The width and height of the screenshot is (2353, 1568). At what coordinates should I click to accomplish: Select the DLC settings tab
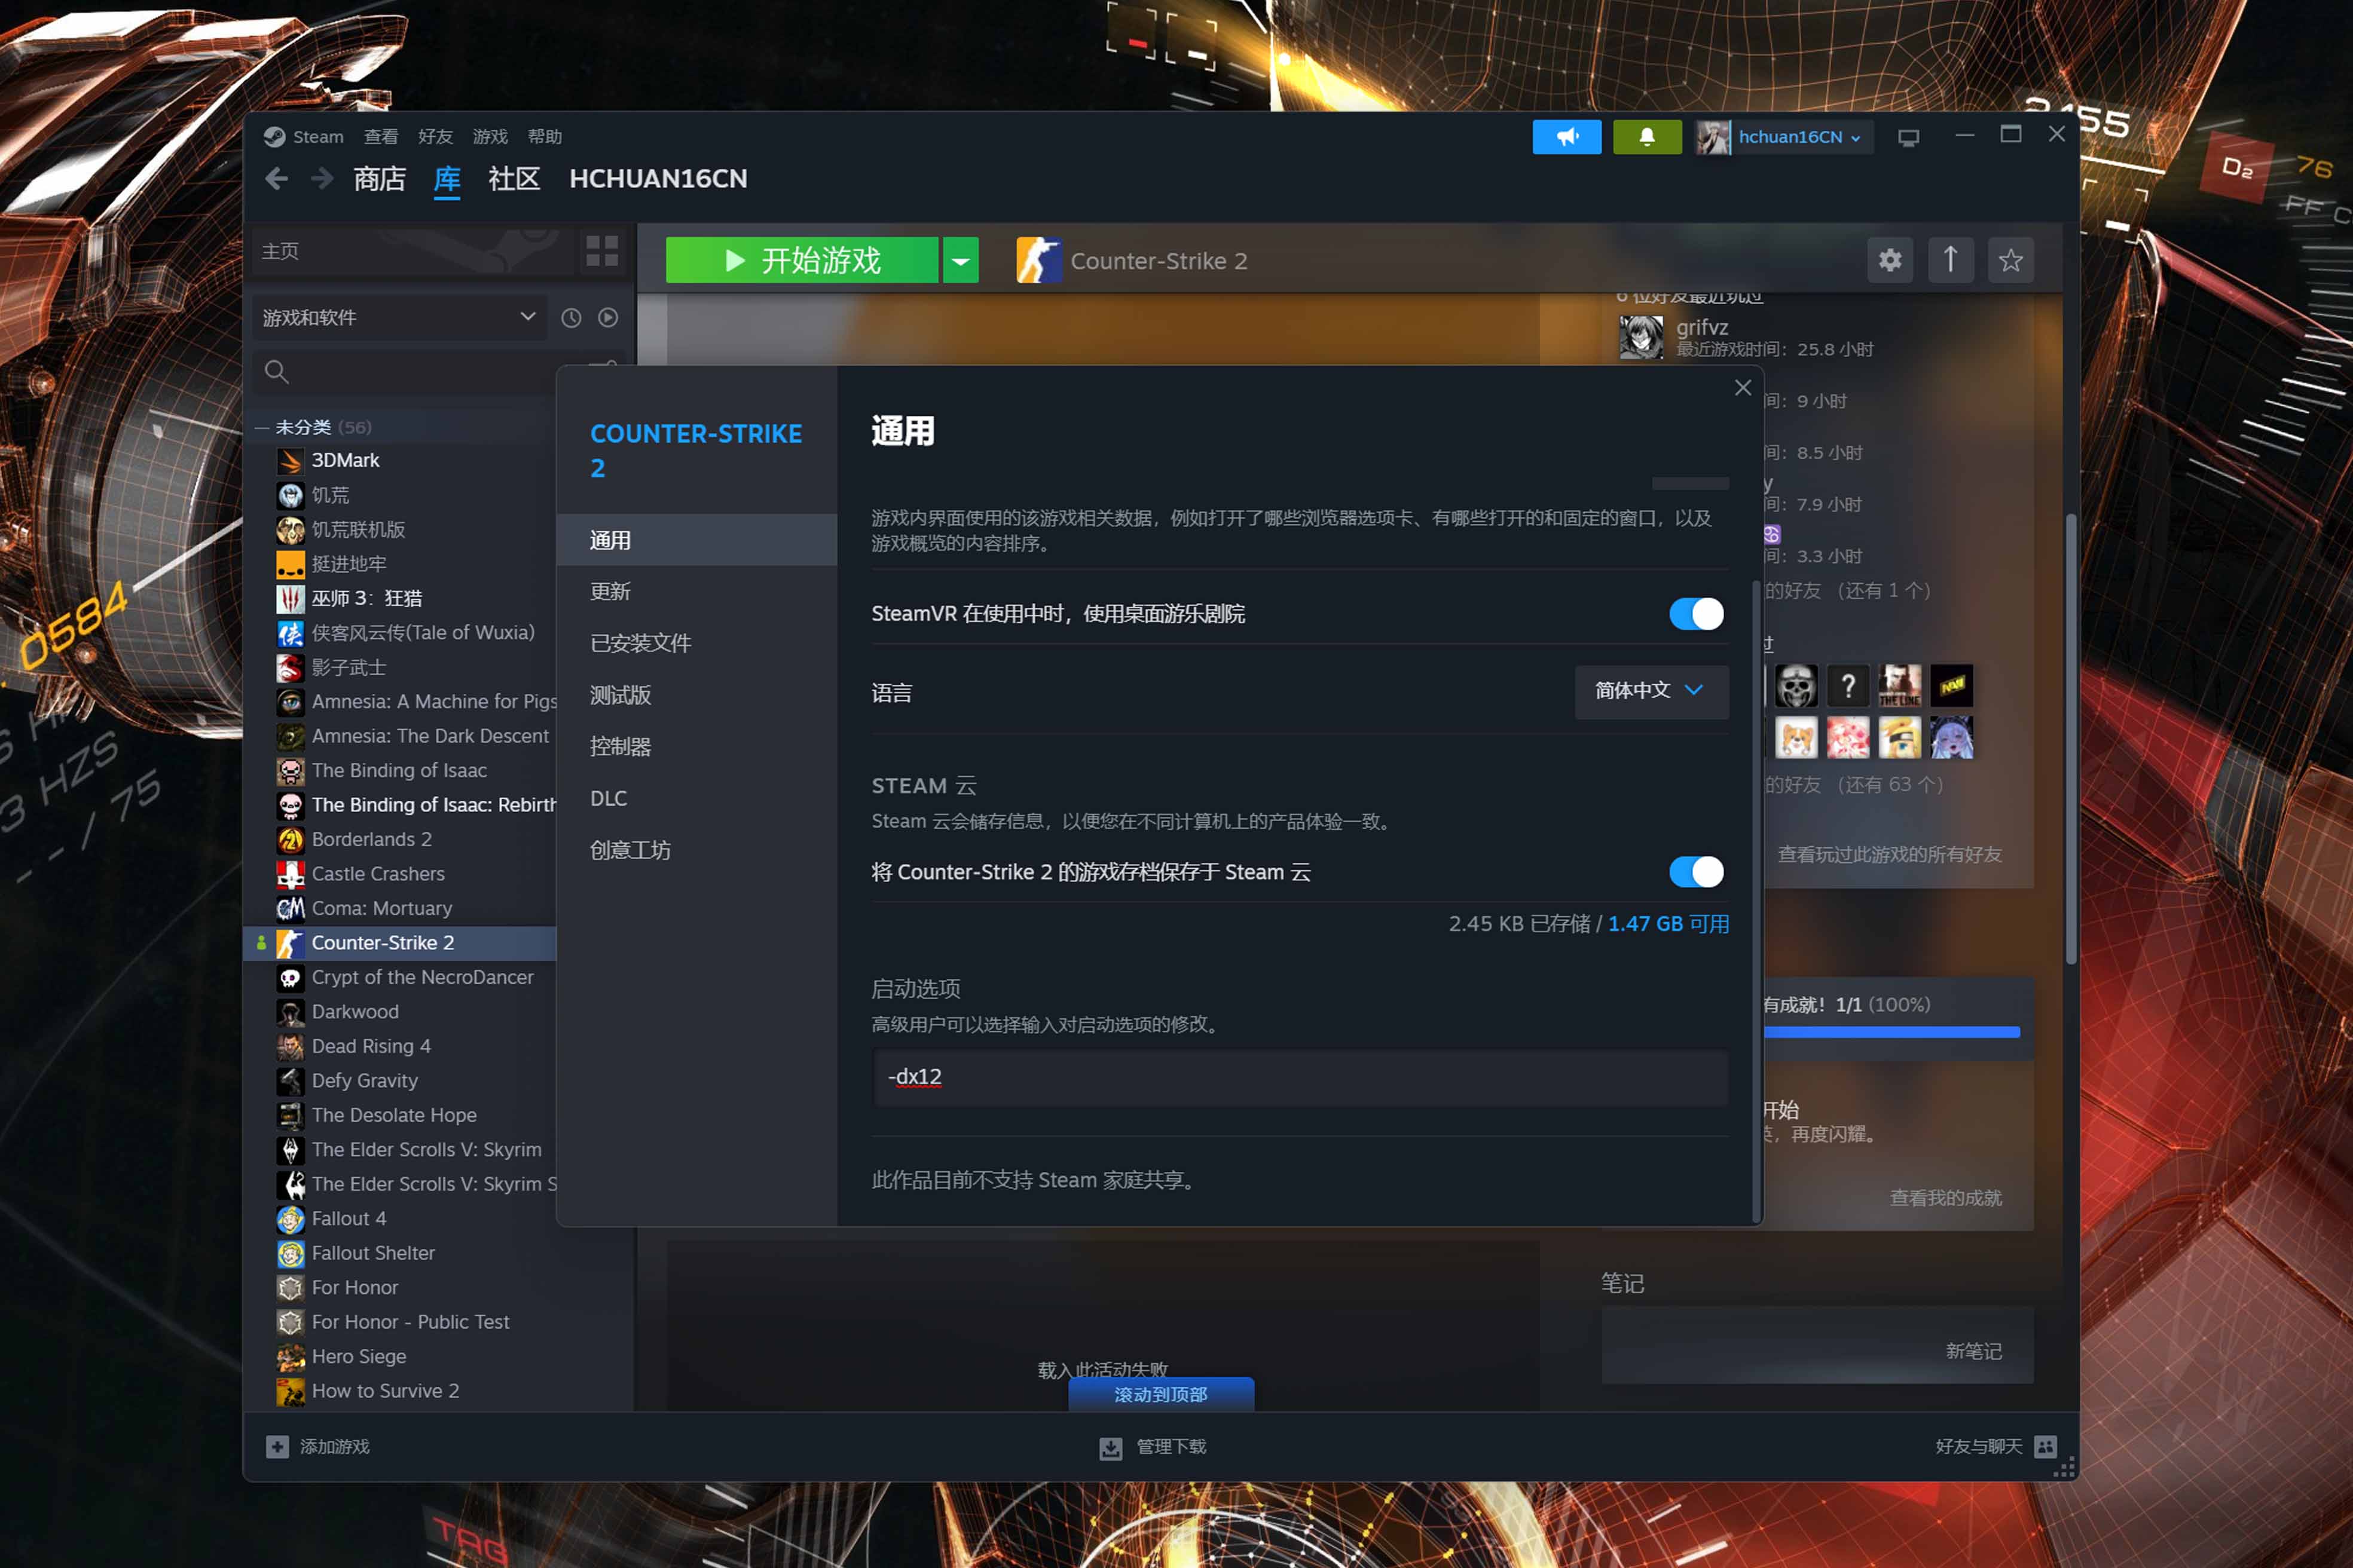696,798
